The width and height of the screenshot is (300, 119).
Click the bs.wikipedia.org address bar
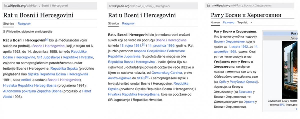pyautogui.click(x=50, y=5)
